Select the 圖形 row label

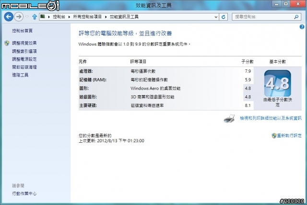84,88
